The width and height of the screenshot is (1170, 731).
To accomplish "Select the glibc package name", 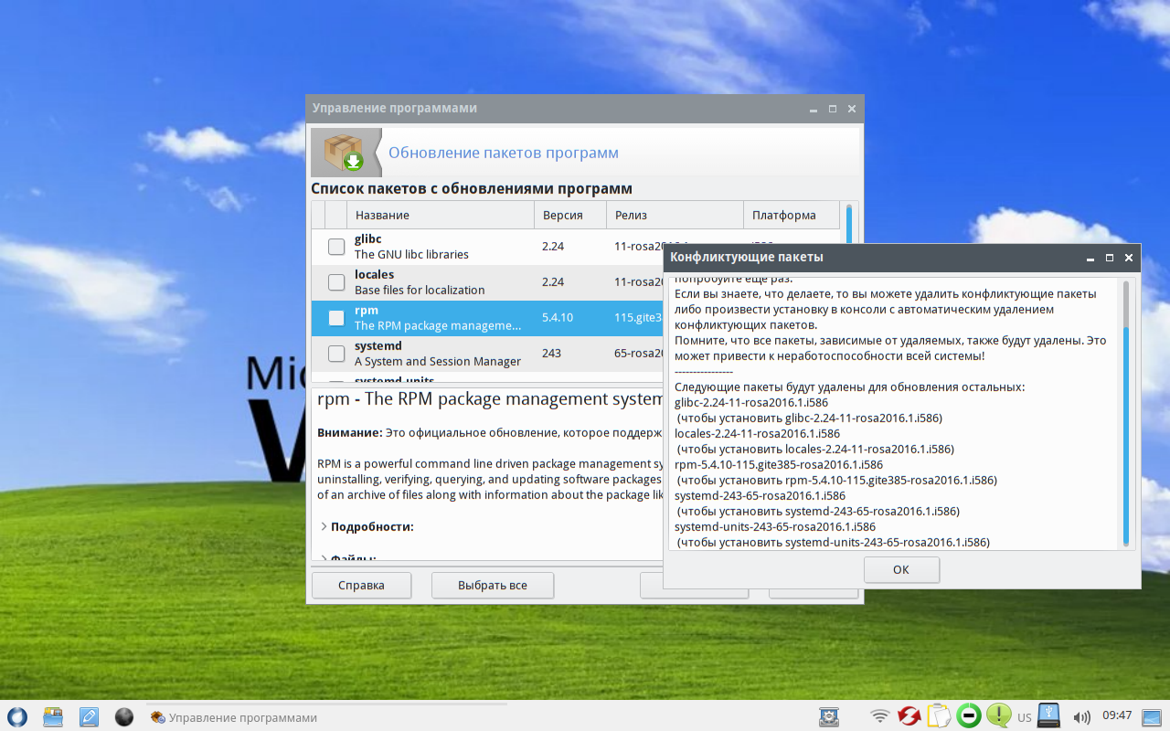I will coord(367,239).
